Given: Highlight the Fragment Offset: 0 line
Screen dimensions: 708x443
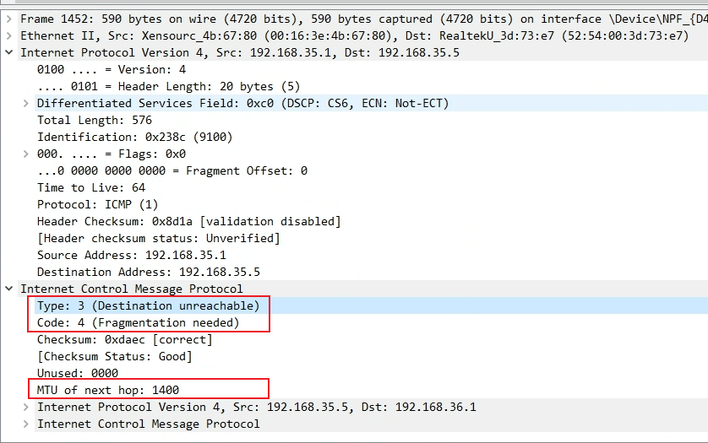Looking at the screenshot, I should coord(172,170).
